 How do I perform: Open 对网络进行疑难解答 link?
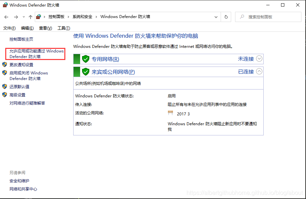(27, 103)
